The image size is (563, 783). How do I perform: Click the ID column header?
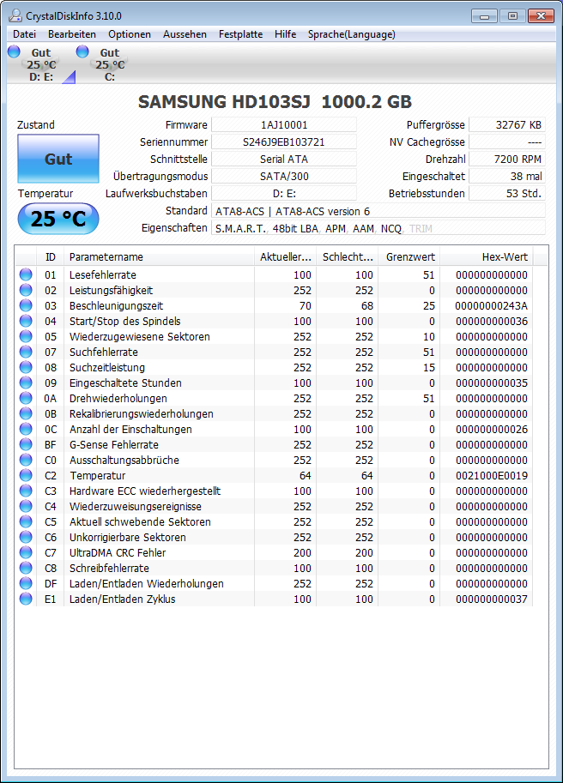51,257
